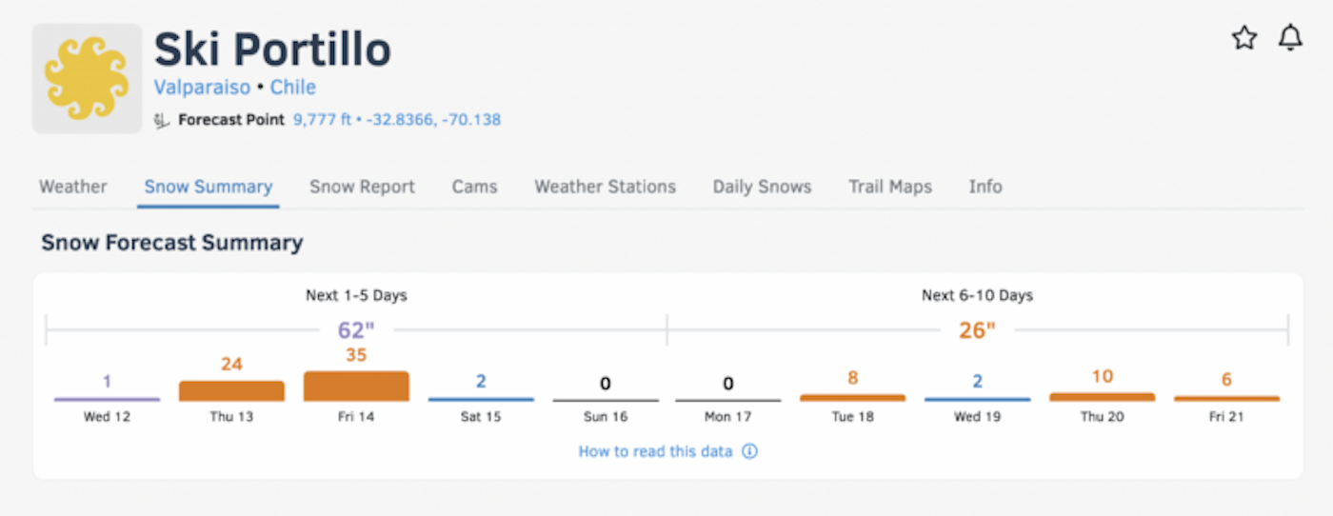Click the notification bell icon
The height and width of the screenshot is (516, 1333).
click(x=1290, y=38)
